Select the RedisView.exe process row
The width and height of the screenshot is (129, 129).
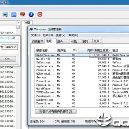pyautogui.click(x=82, y=55)
